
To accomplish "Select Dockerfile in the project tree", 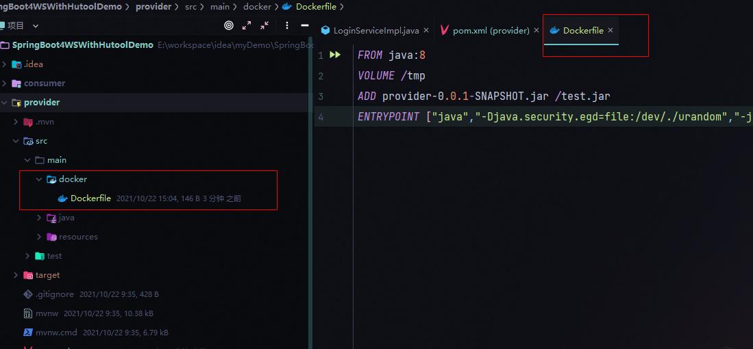I will (90, 198).
